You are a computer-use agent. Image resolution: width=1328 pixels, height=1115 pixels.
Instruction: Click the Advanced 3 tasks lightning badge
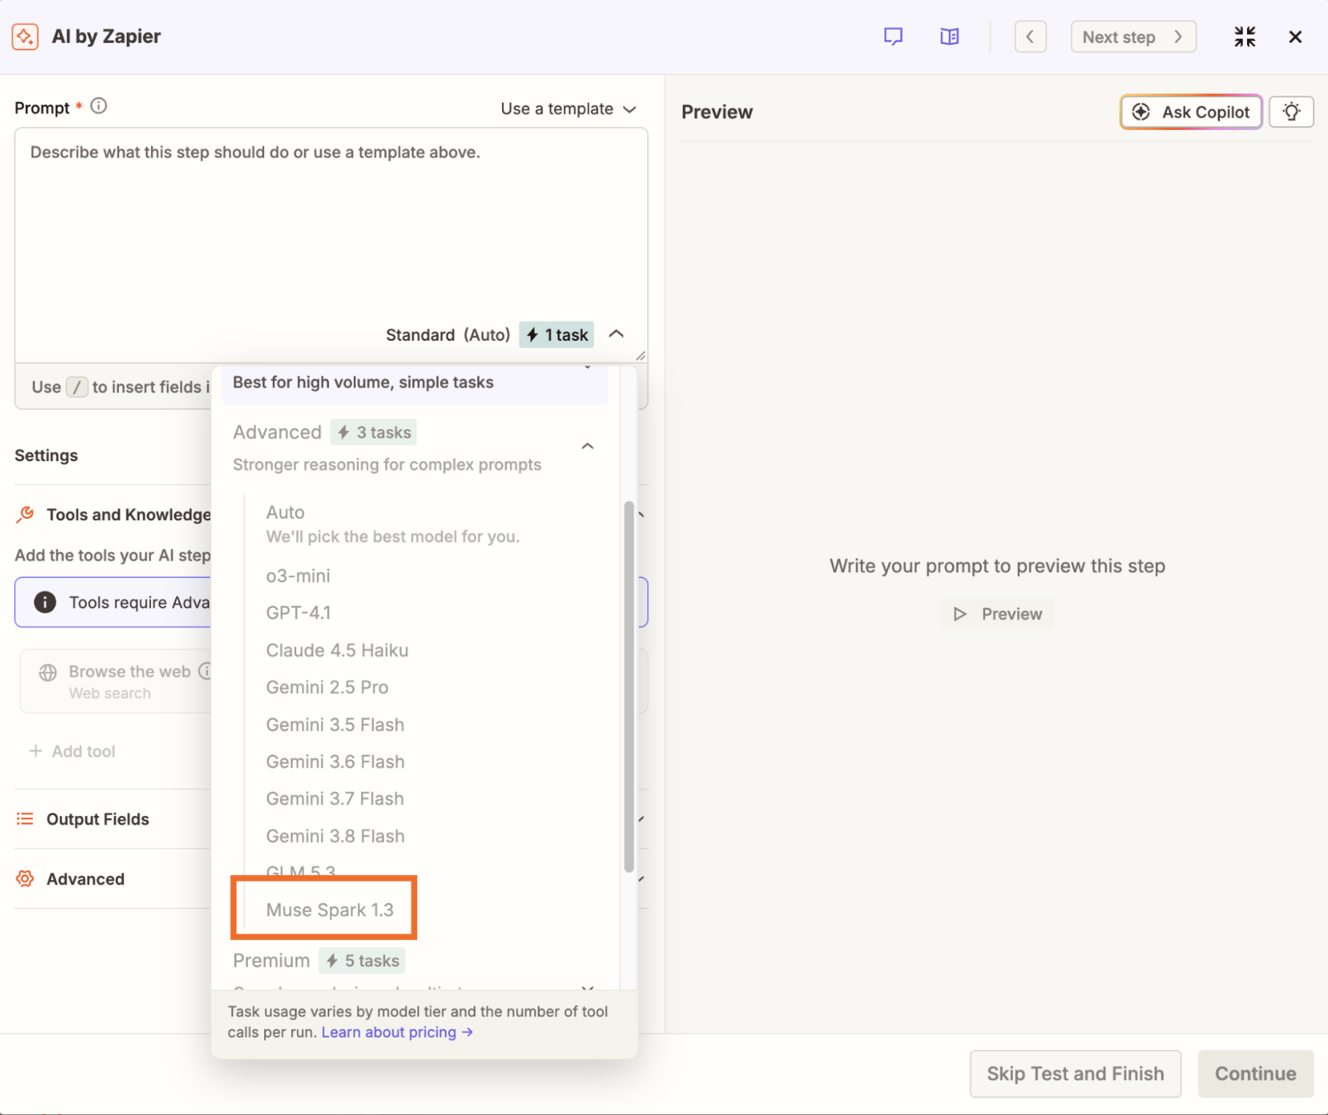coord(374,433)
